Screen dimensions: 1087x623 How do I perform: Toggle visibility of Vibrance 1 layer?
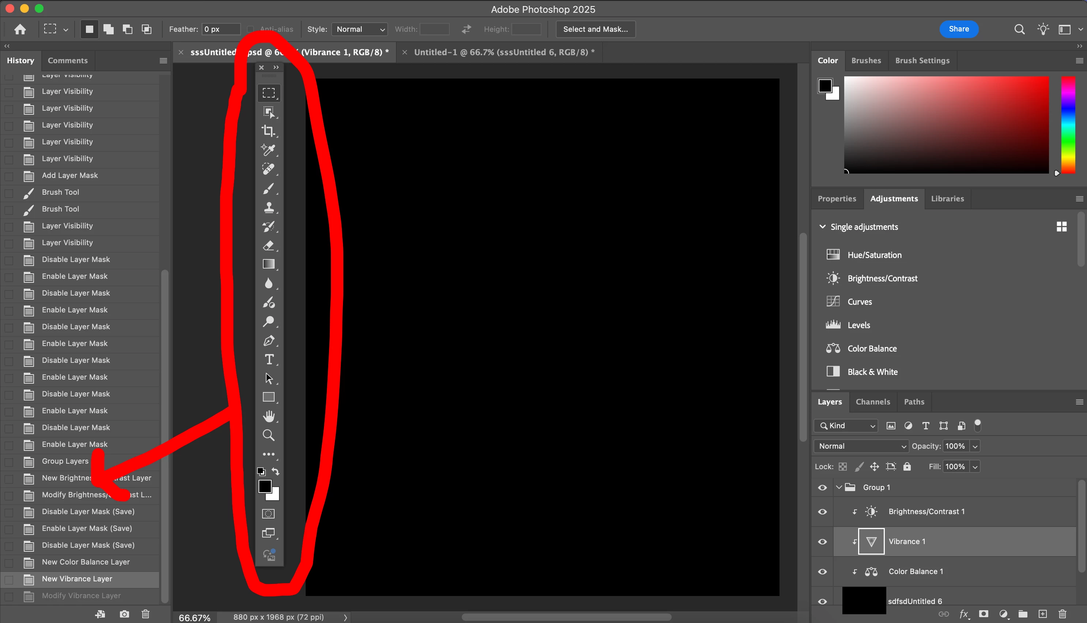(x=822, y=542)
